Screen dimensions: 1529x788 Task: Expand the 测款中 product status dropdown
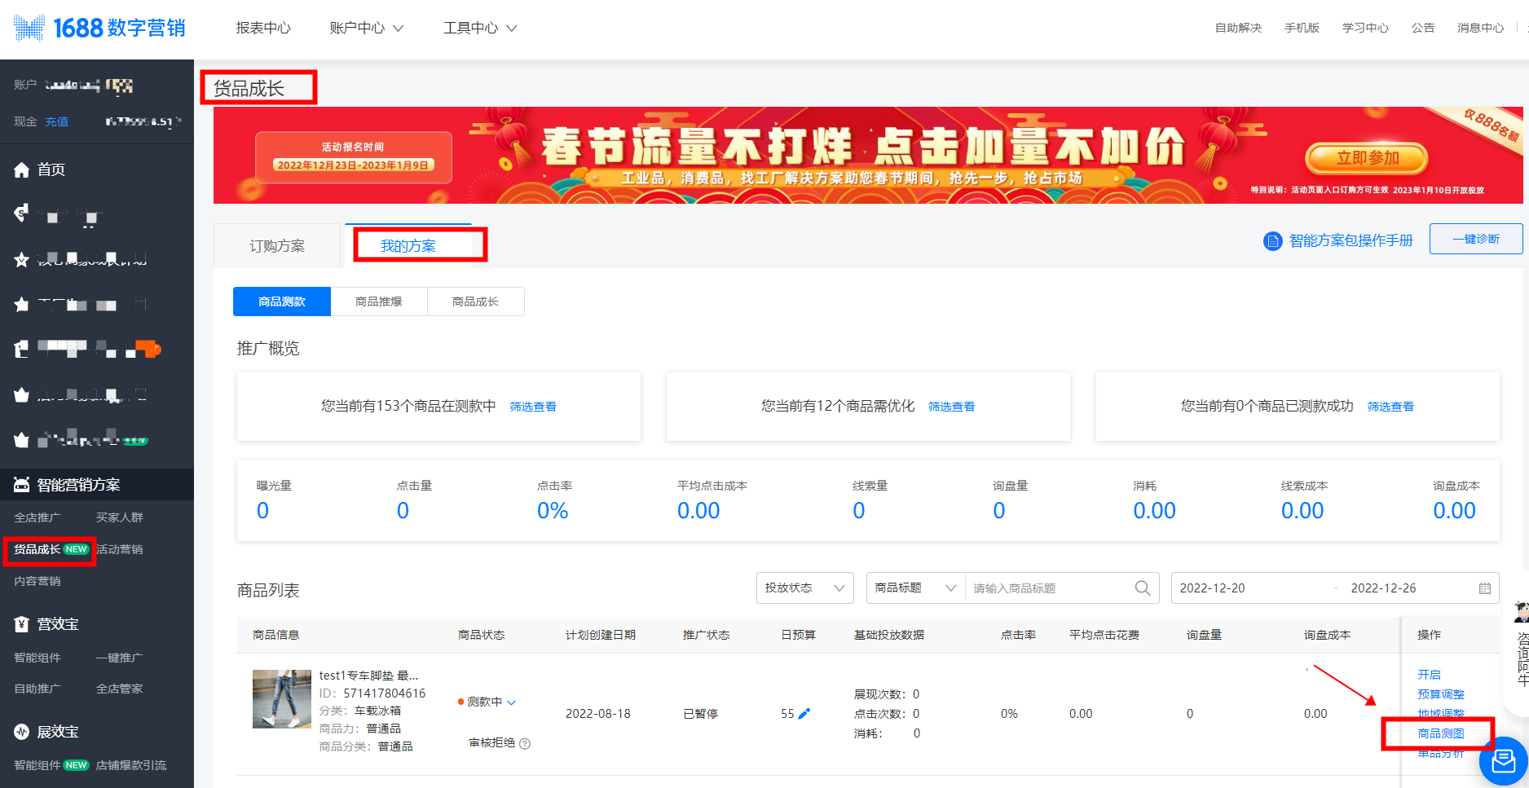(x=487, y=702)
